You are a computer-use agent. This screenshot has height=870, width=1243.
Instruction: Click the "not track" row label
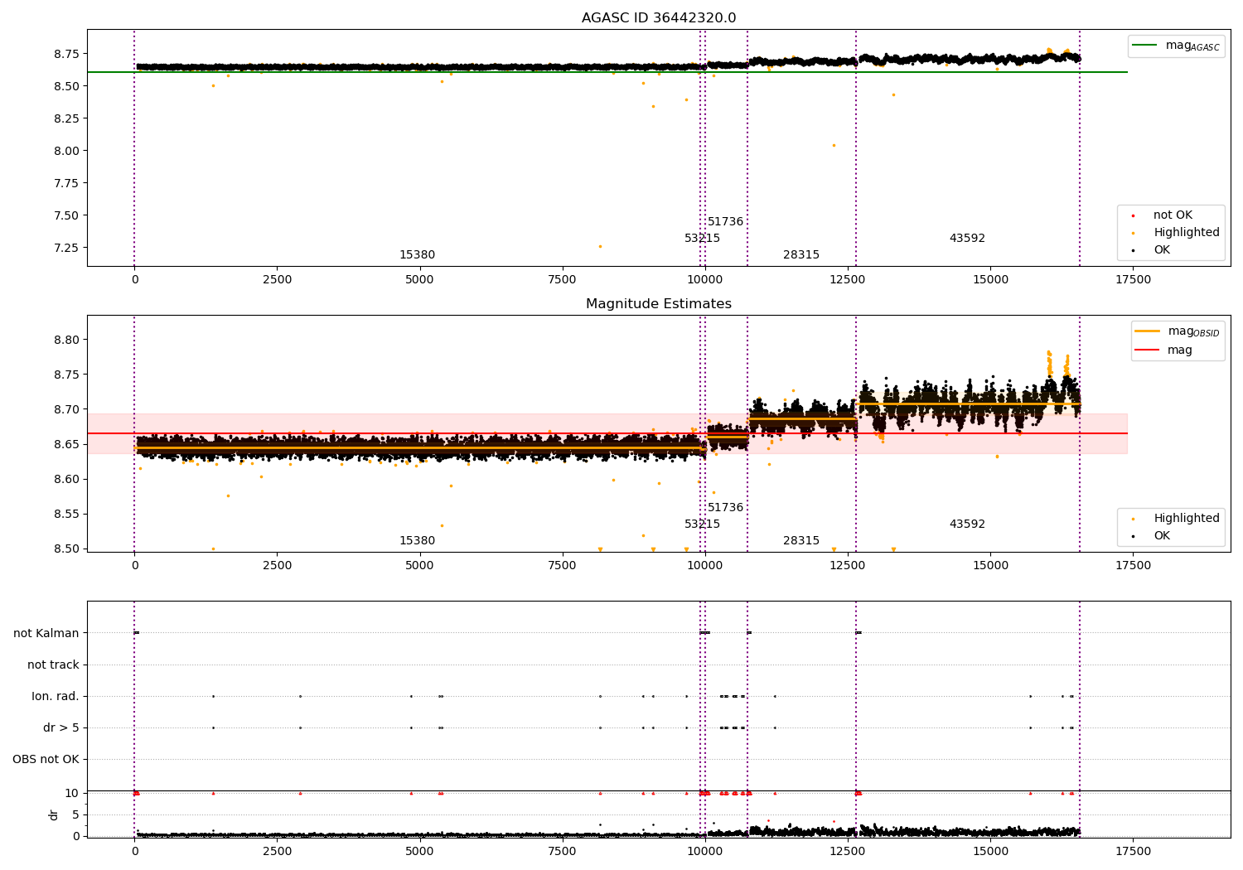(x=53, y=665)
